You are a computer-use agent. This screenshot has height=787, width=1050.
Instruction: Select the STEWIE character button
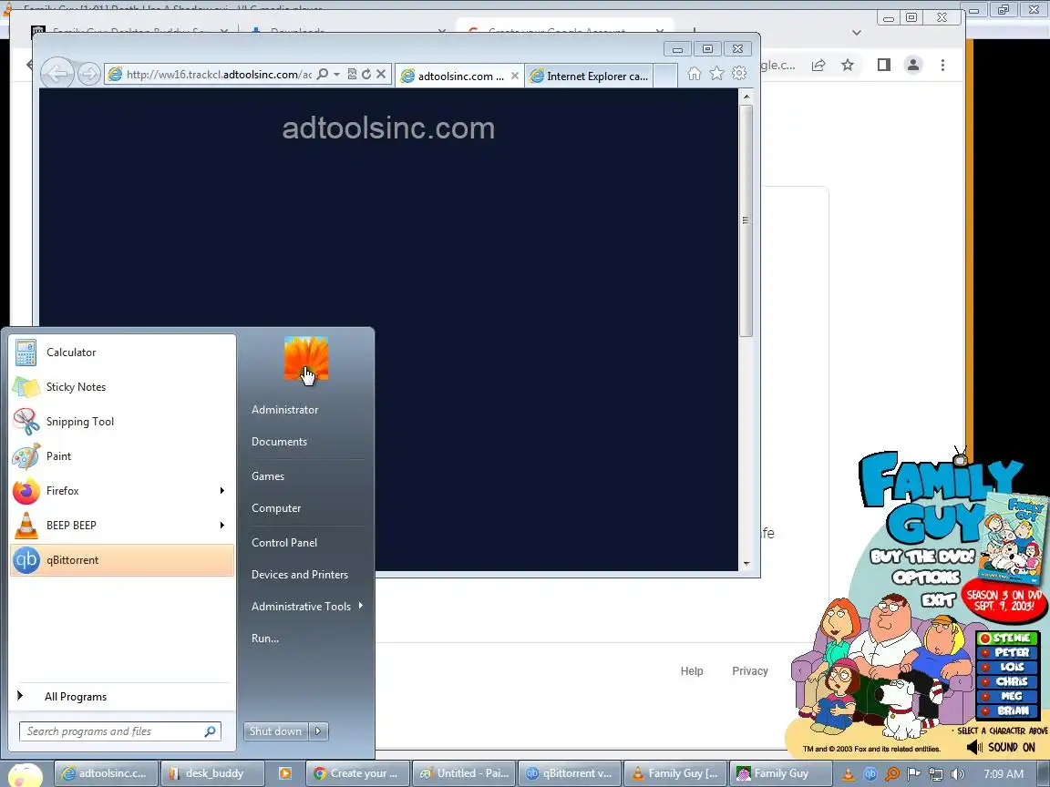click(1007, 639)
